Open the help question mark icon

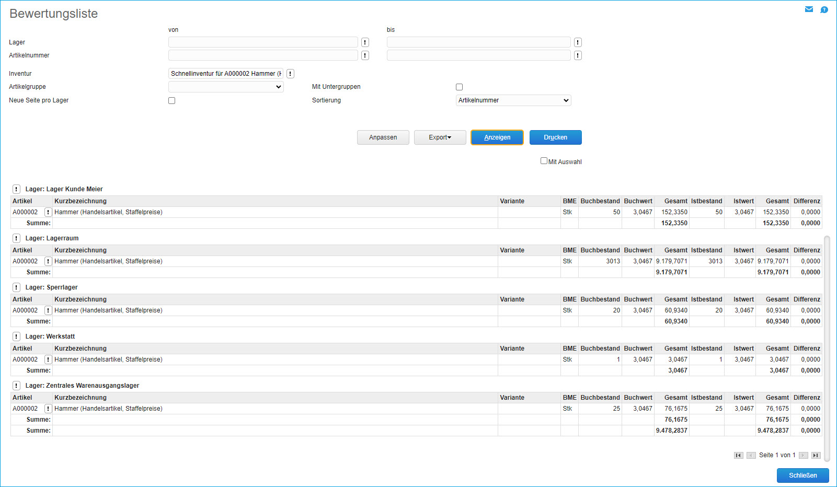point(824,9)
